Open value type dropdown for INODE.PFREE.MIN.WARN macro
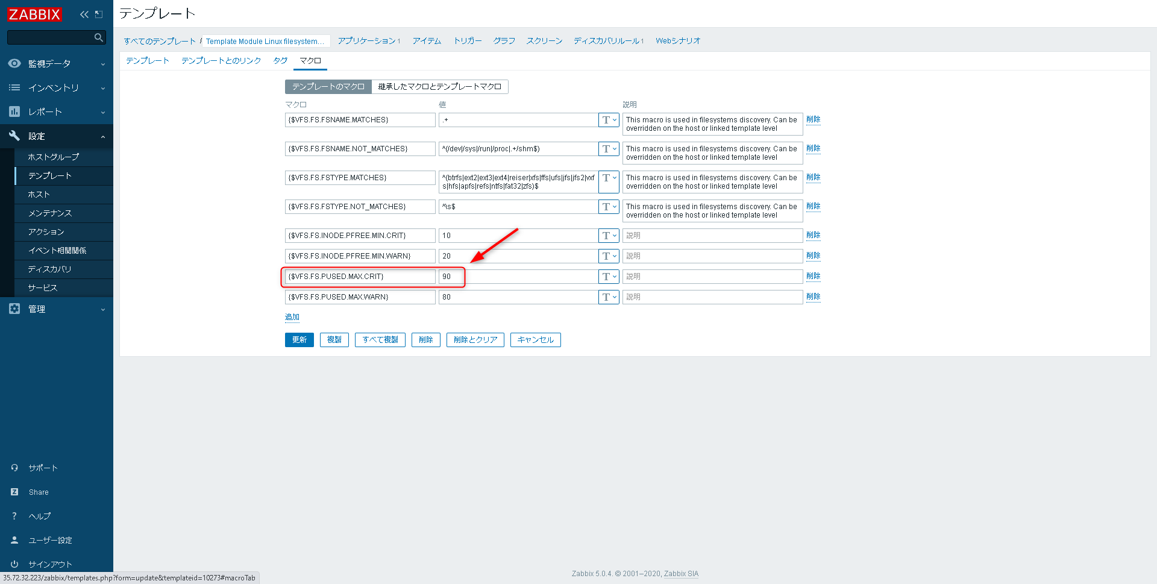The height and width of the screenshot is (584, 1157). coord(609,256)
